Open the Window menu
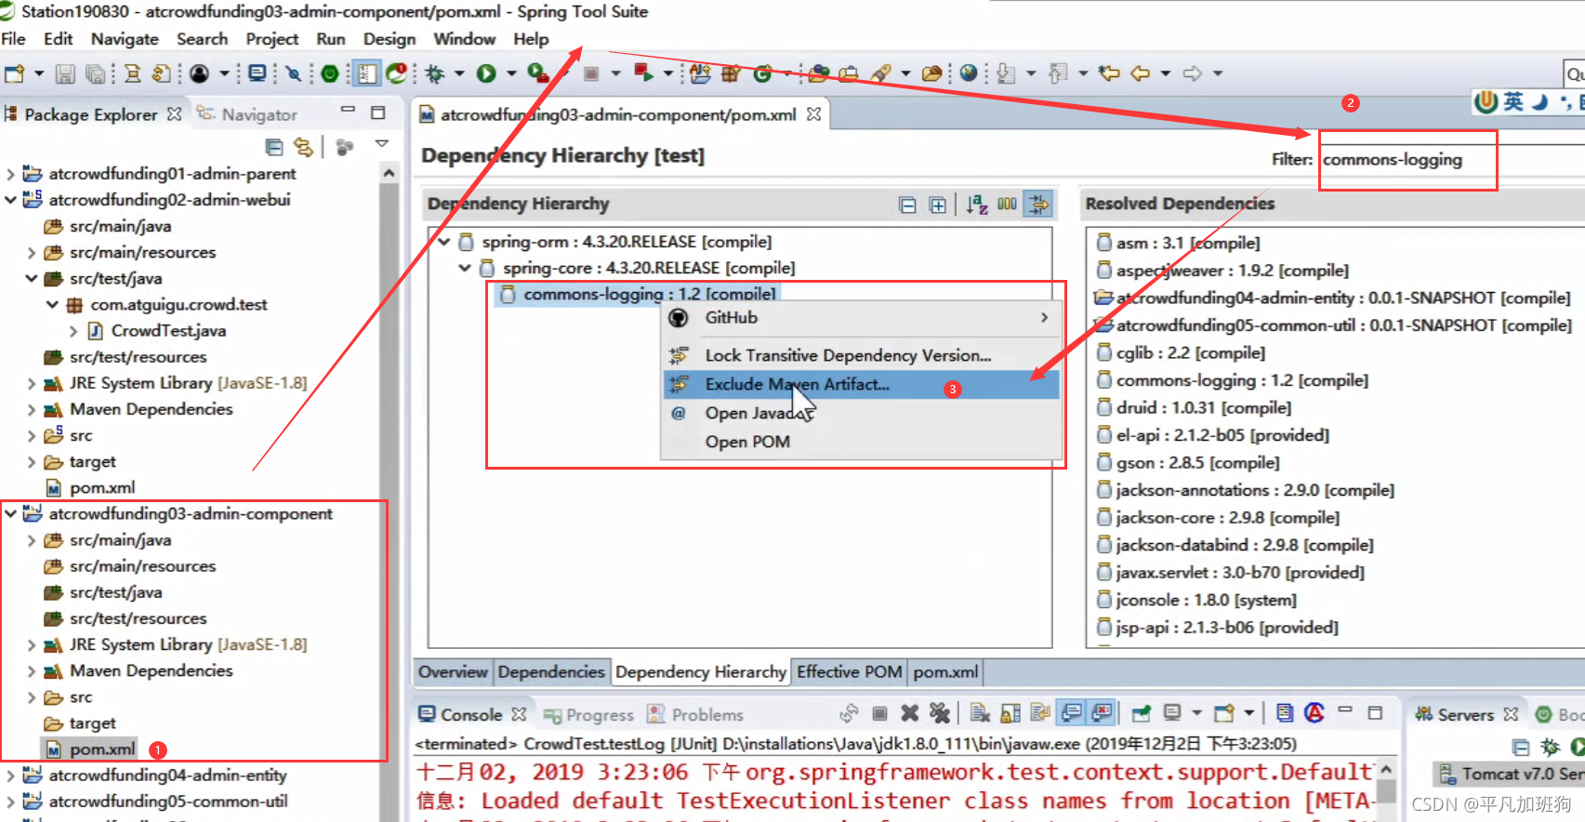 [464, 39]
